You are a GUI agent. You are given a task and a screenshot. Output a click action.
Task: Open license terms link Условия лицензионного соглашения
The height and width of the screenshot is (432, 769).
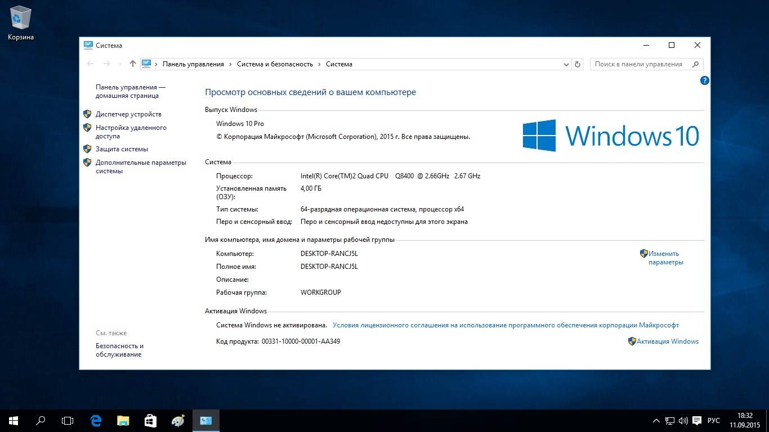click(x=506, y=325)
